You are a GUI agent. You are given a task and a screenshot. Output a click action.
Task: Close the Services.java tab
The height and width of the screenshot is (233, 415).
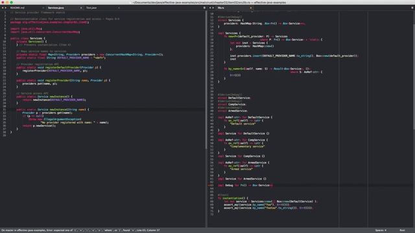[81, 8]
